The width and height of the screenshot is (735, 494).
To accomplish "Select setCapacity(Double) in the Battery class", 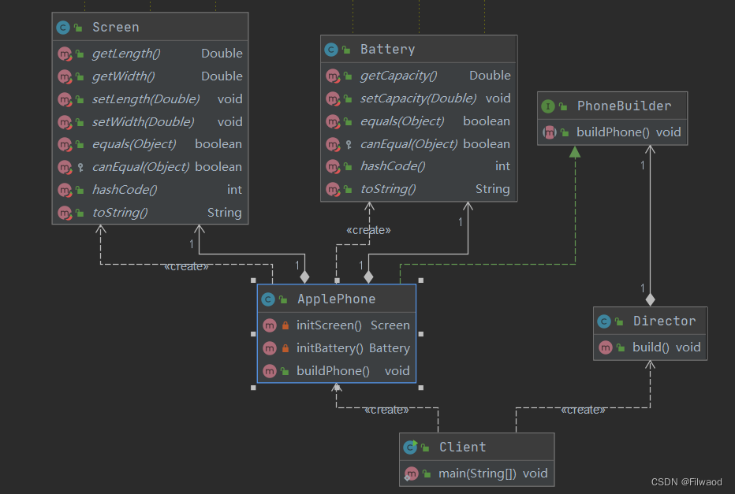I will click(419, 98).
